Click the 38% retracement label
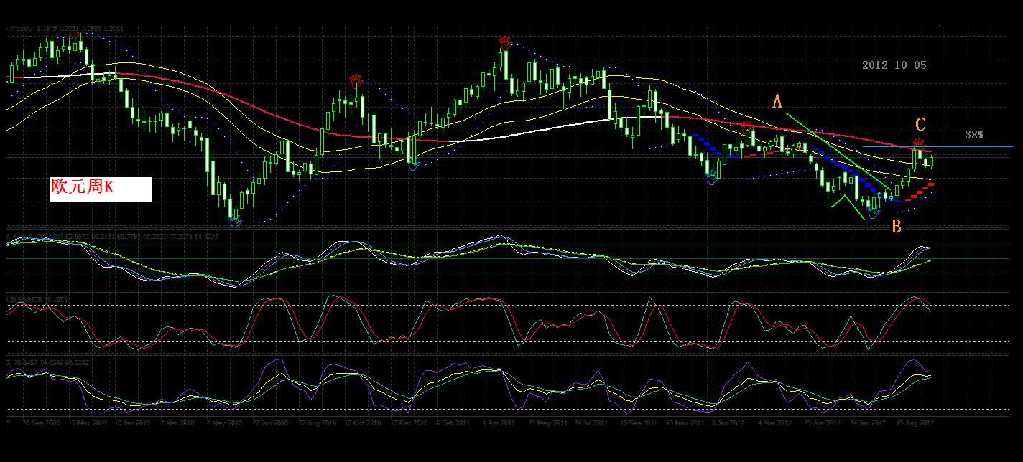1023x462 pixels. tap(974, 135)
